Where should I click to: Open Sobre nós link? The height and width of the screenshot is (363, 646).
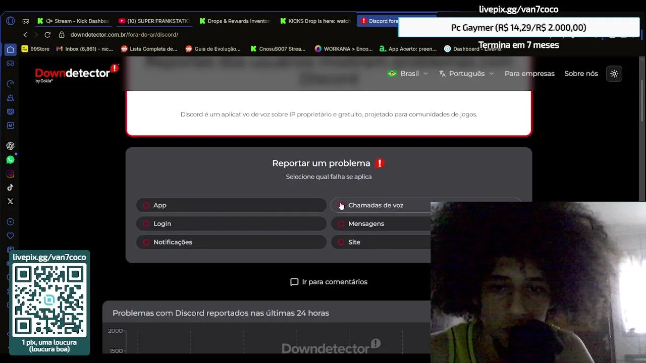(x=581, y=74)
